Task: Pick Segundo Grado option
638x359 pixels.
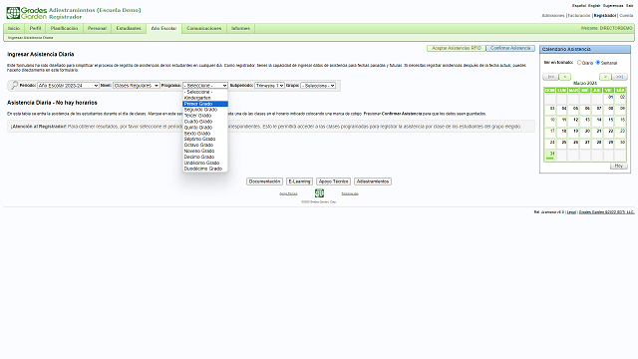Action: point(205,110)
